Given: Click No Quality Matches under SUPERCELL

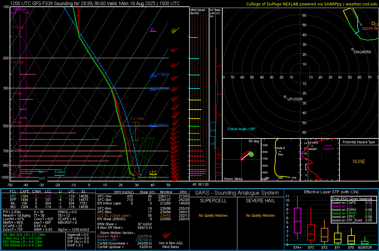Looking at the screenshot, I should pyautogui.click(x=213, y=215).
